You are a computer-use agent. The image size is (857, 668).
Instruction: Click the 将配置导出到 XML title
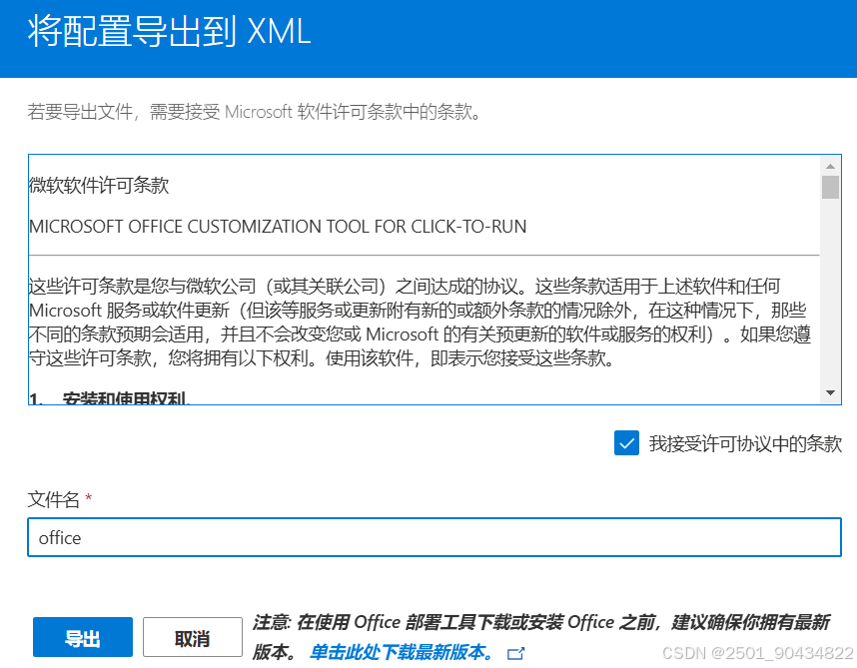coord(170,31)
